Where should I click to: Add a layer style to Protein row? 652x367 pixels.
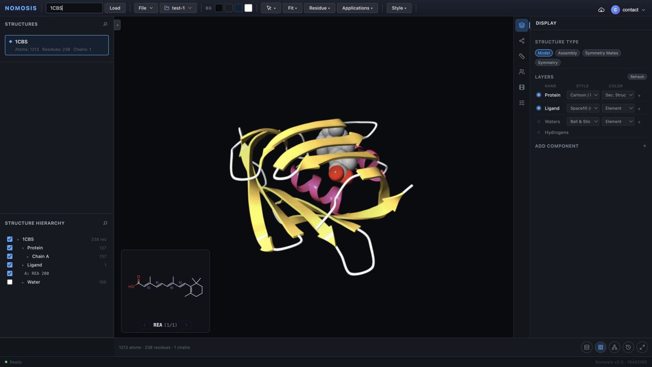(639, 95)
